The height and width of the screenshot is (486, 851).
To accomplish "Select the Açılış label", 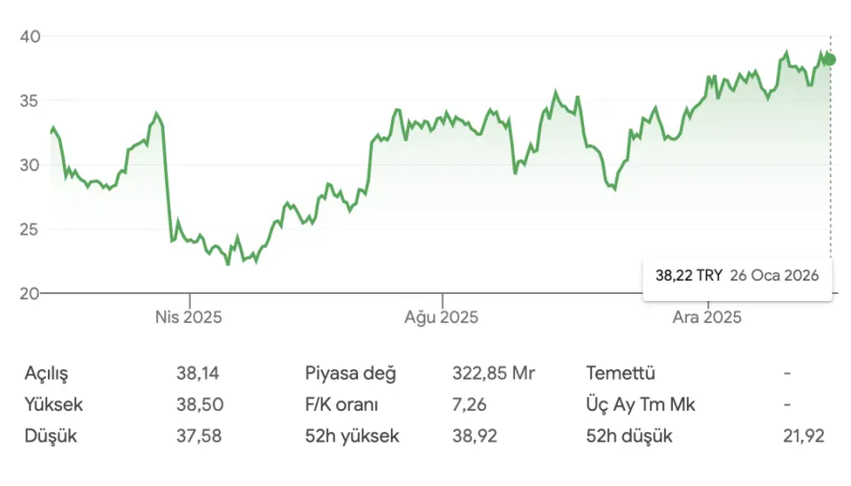I will click(x=46, y=374).
